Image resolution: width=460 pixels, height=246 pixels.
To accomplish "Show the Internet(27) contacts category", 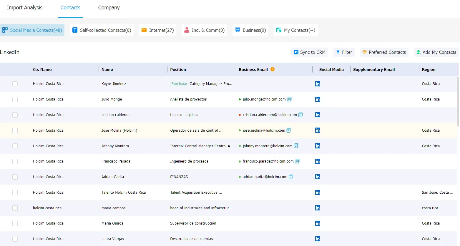I will pos(158,30).
